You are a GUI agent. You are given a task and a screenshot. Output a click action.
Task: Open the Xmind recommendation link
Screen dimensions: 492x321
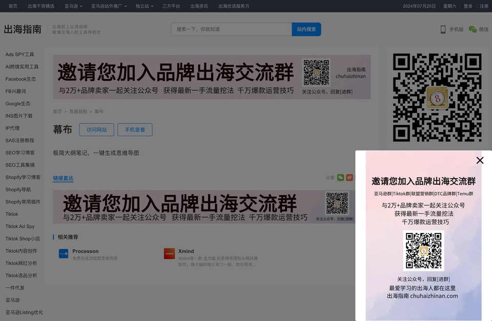pos(186,251)
